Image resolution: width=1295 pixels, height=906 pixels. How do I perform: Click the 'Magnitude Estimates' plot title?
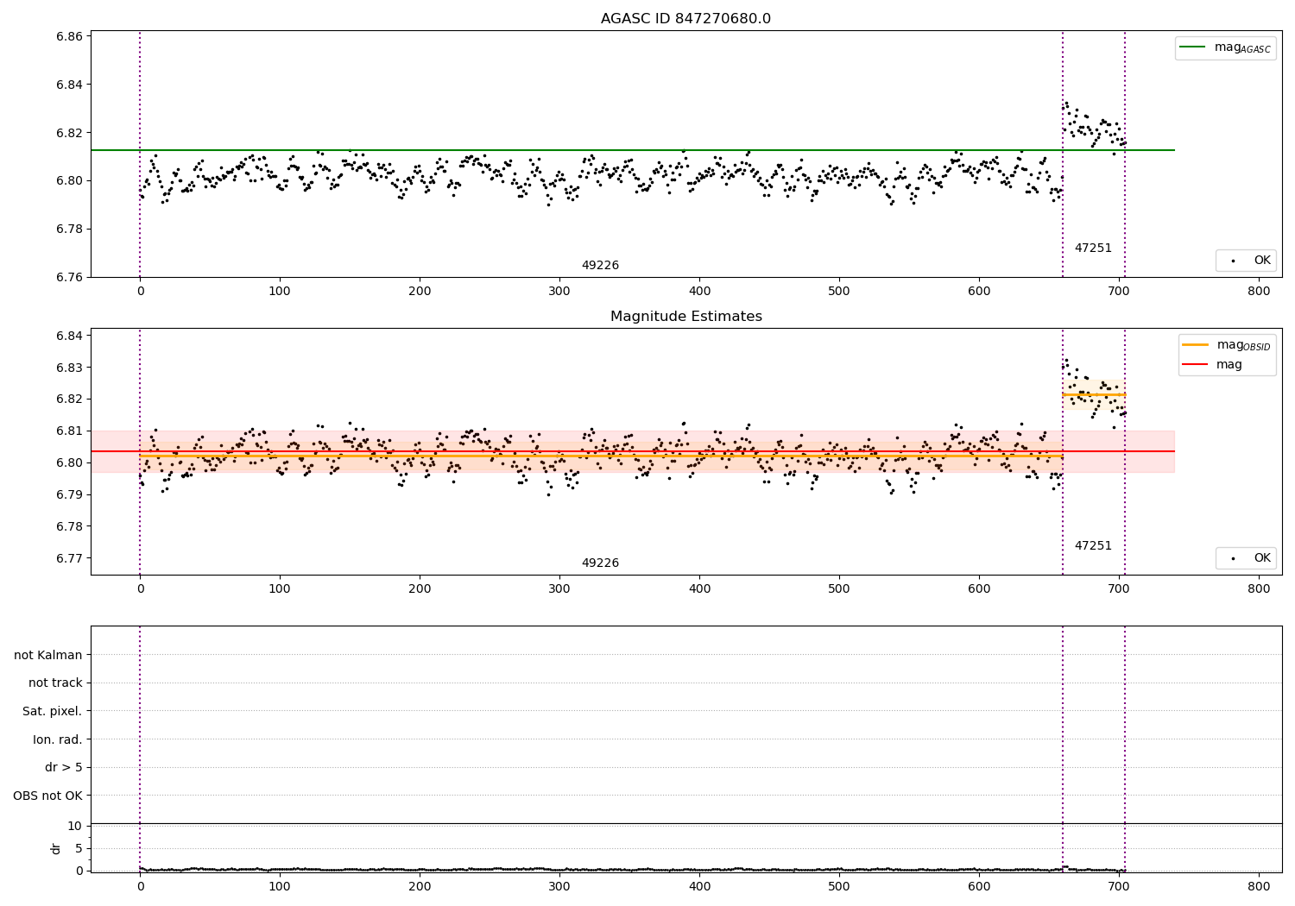click(x=685, y=317)
